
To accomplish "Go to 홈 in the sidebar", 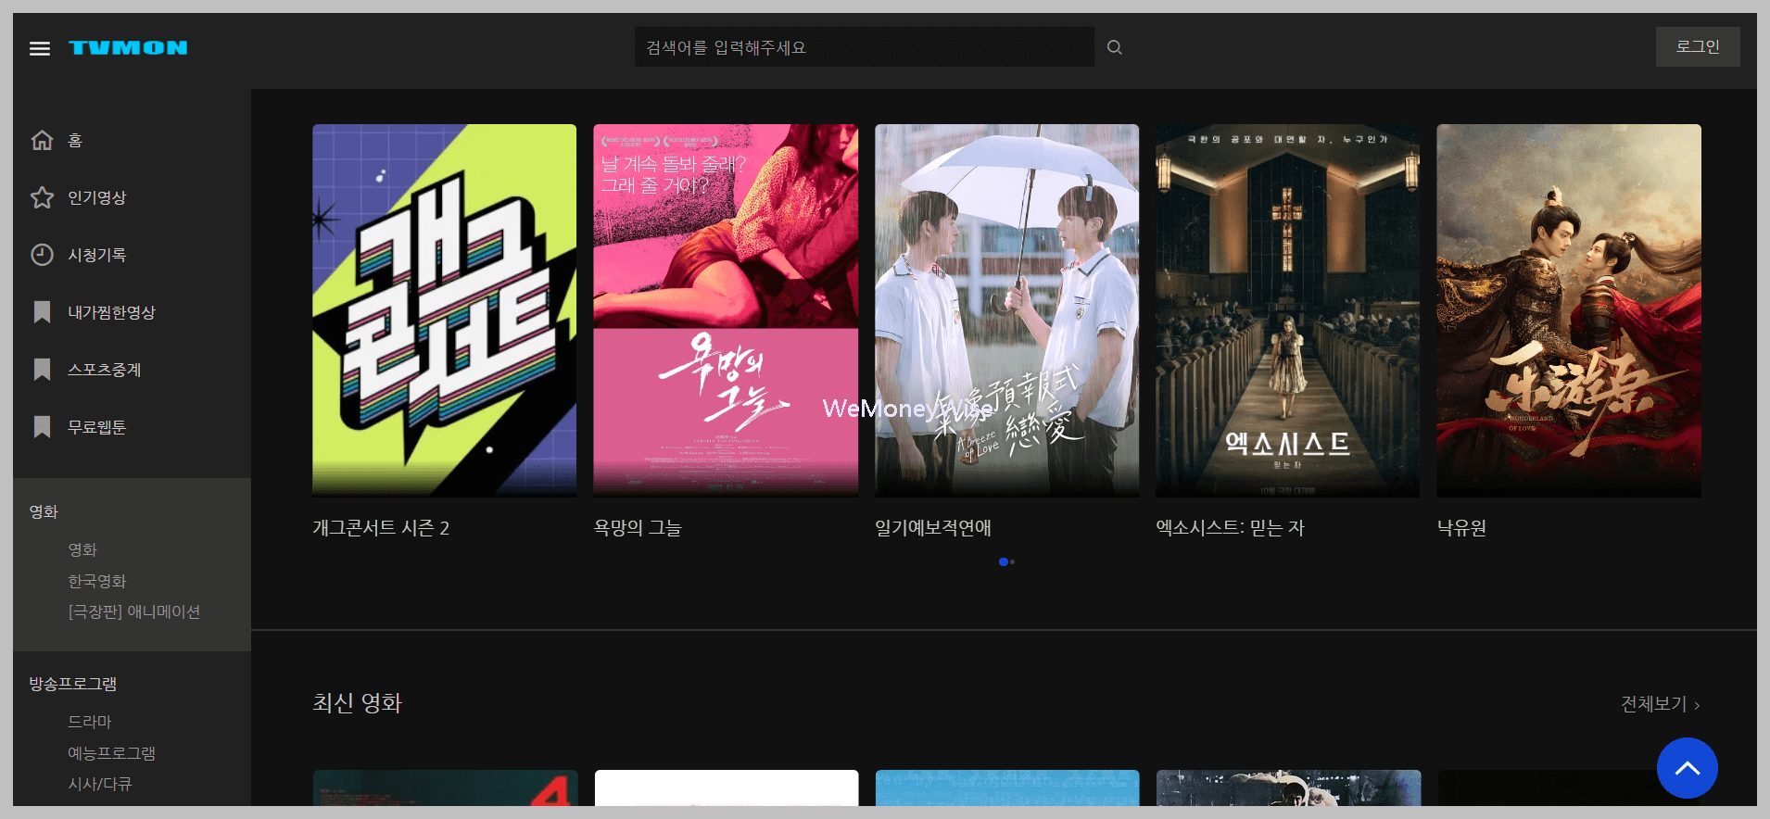I will tap(75, 140).
